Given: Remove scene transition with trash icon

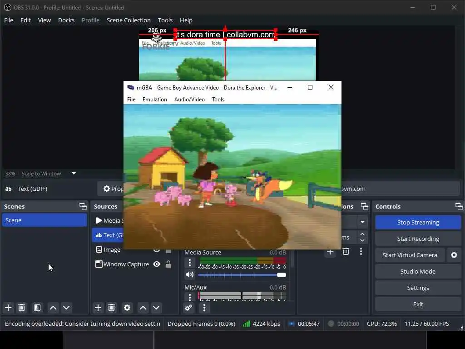Looking at the screenshot, I should pos(346,252).
